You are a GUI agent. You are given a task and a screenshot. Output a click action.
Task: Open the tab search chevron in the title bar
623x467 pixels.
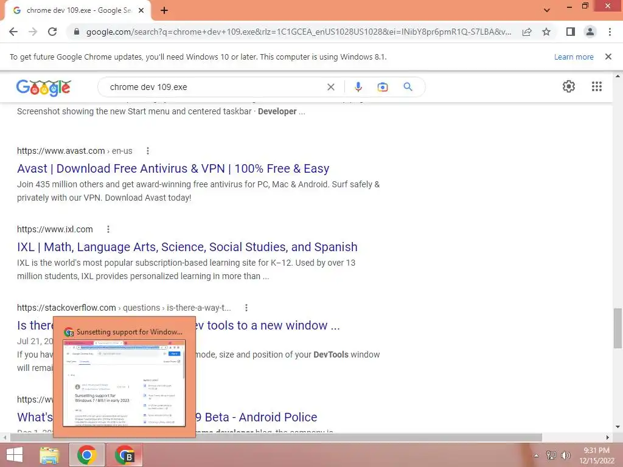click(x=547, y=10)
